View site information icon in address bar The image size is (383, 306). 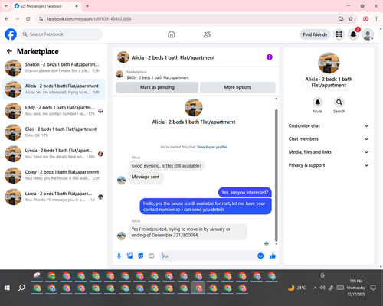click(x=41, y=18)
